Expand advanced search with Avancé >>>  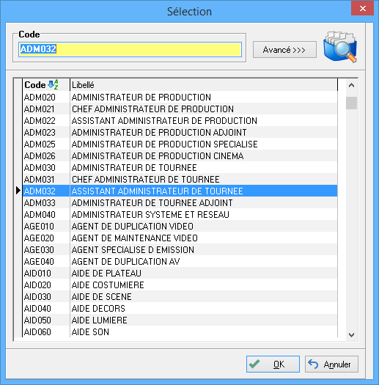pos(284,50)
